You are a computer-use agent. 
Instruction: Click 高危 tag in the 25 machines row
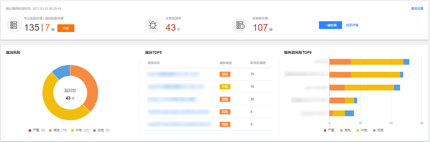coord(225,99)
